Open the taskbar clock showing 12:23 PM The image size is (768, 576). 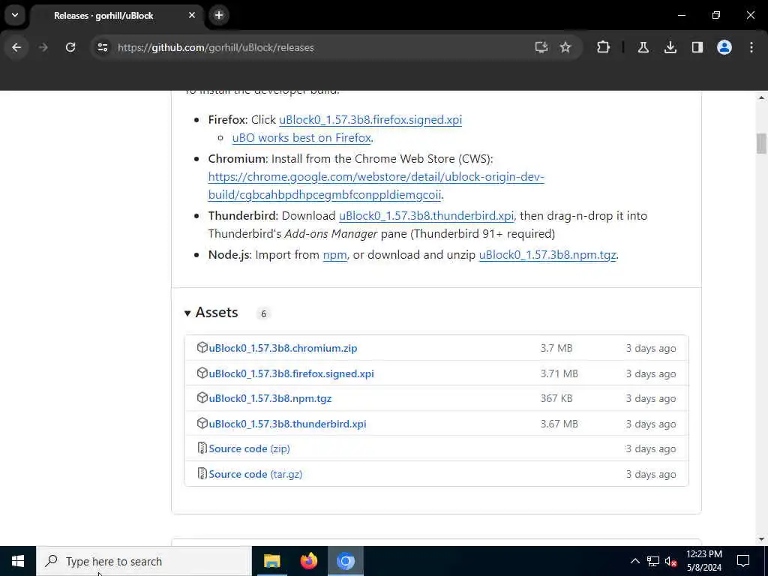pyautogui.click(x=703, y=561)
